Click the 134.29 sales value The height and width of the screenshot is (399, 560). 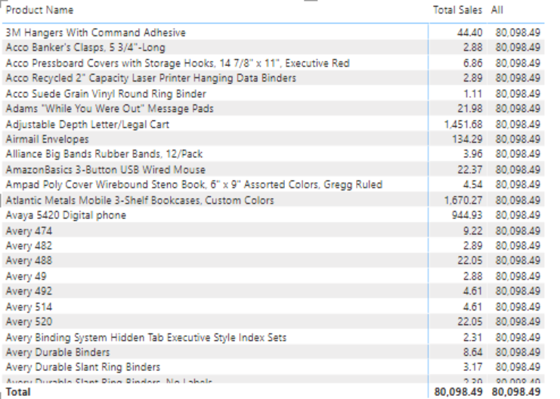467,139
